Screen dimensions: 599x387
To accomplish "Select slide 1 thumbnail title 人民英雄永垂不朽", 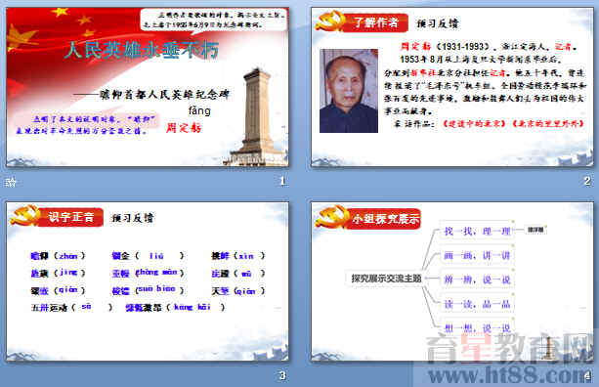I will tap(142, 50).
